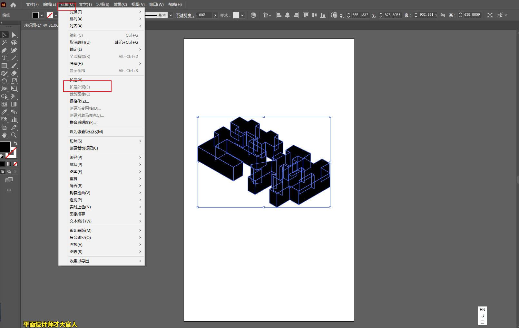Enable Draw Behind mode
519x328 pixels.
[9, 172]
